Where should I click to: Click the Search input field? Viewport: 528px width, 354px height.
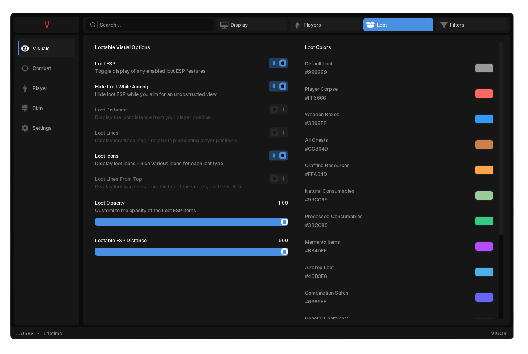(x=150, y=25)
